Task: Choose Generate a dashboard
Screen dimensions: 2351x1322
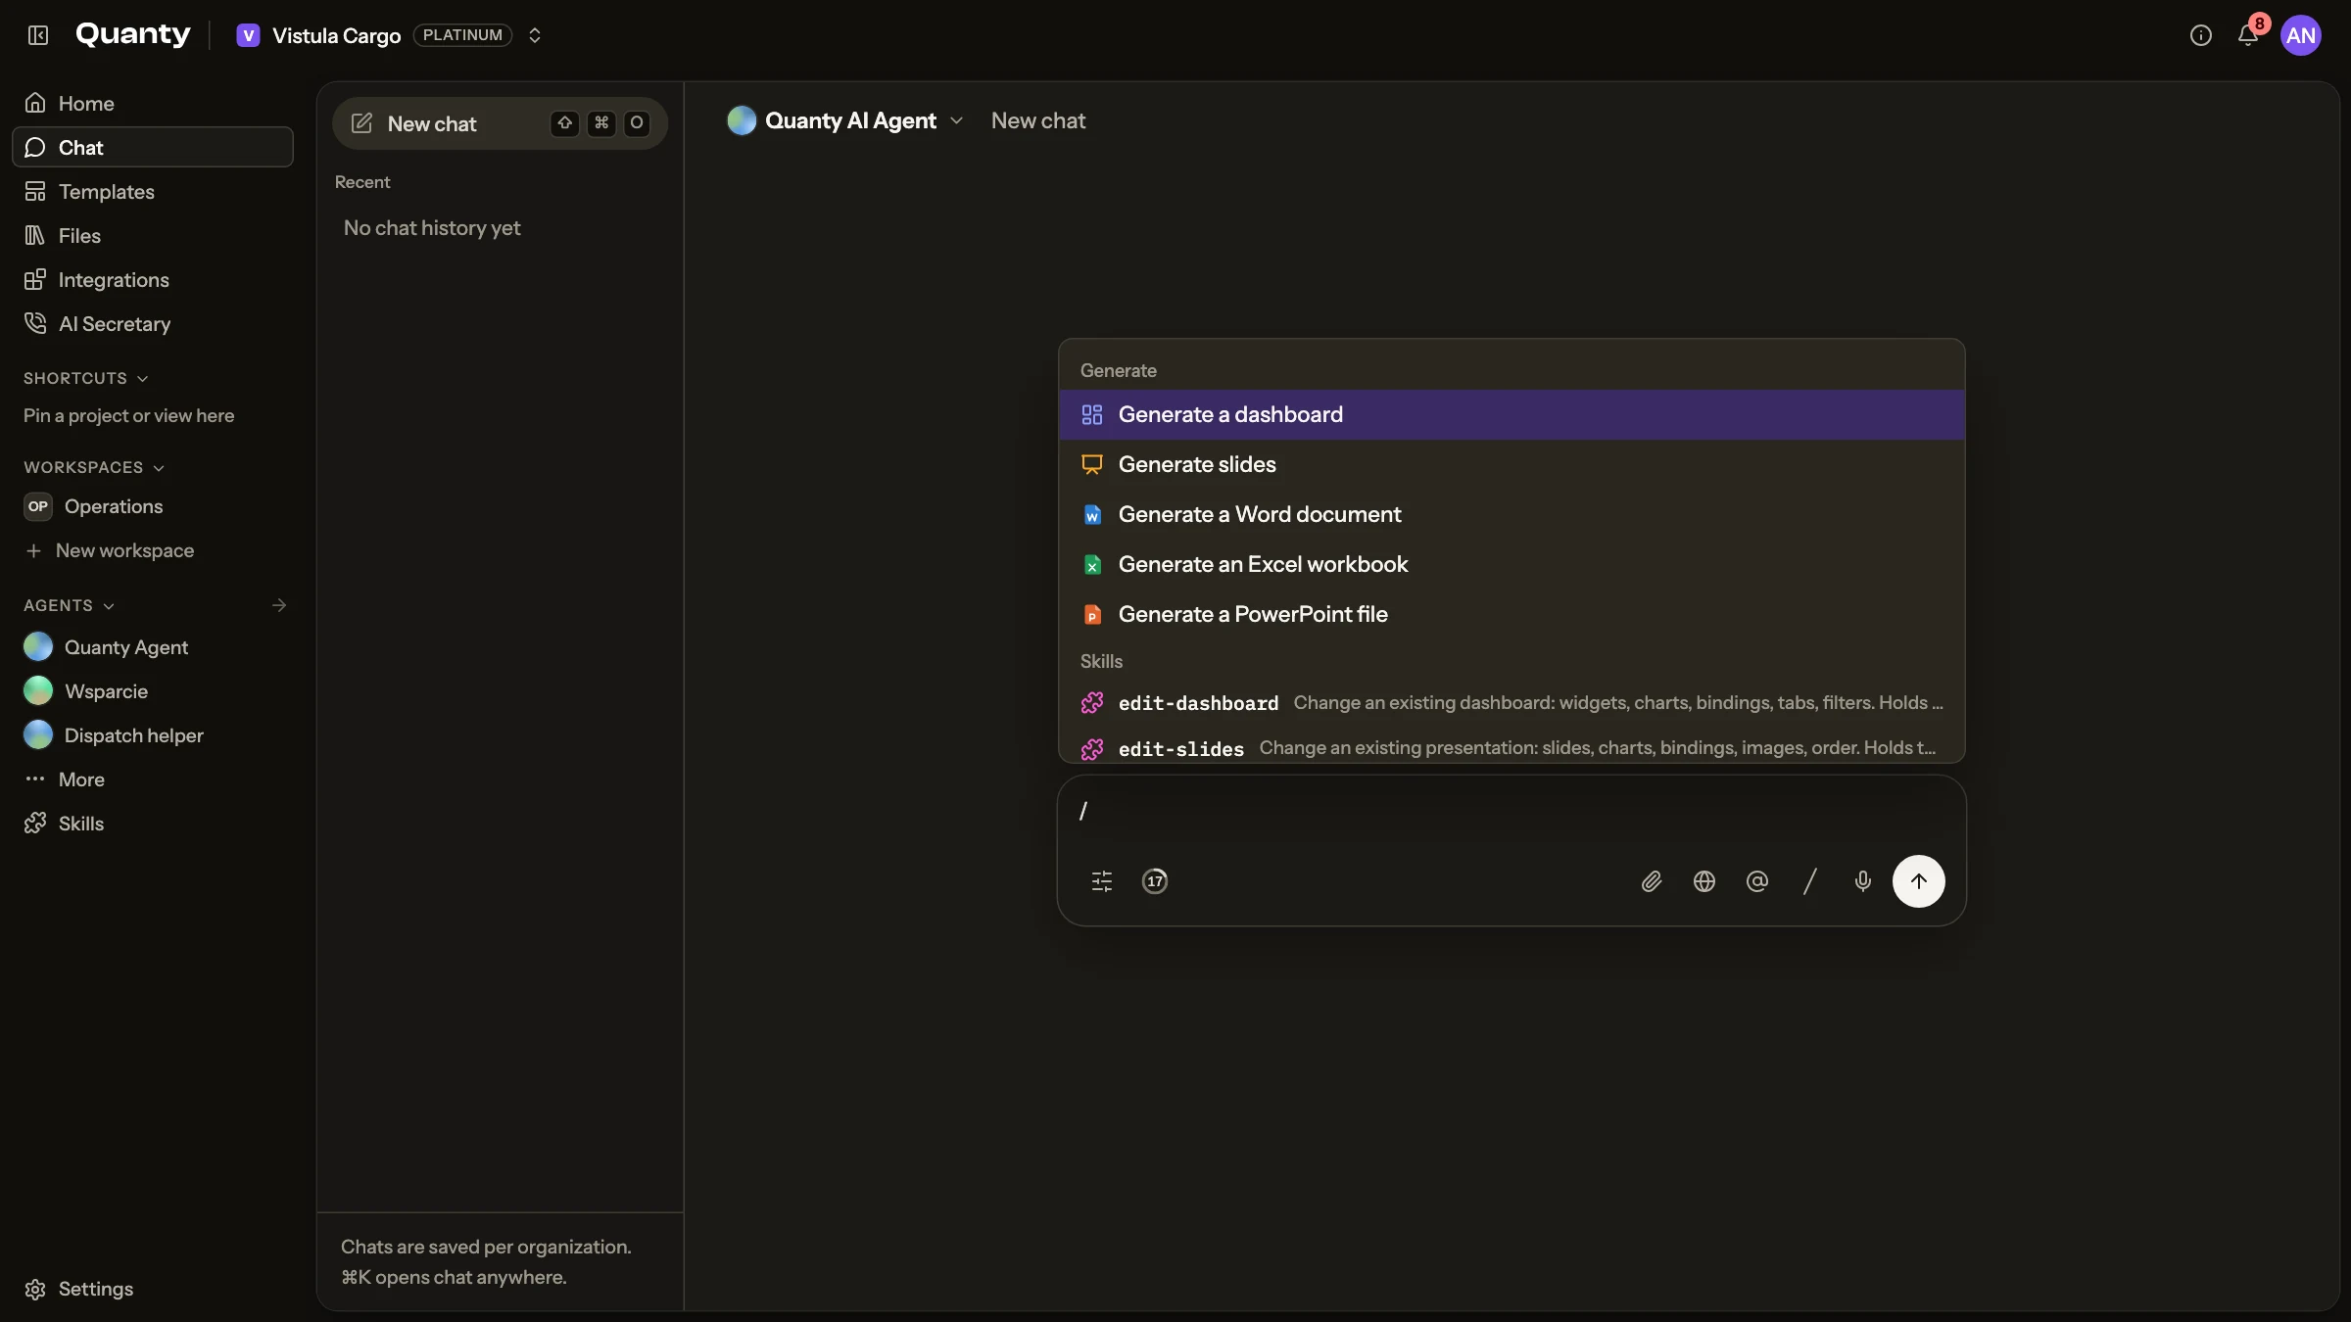Action: [x=1511, y=414]
